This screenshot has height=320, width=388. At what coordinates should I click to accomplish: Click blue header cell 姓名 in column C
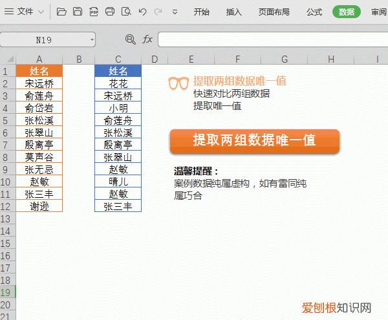(x=118, y=71)
